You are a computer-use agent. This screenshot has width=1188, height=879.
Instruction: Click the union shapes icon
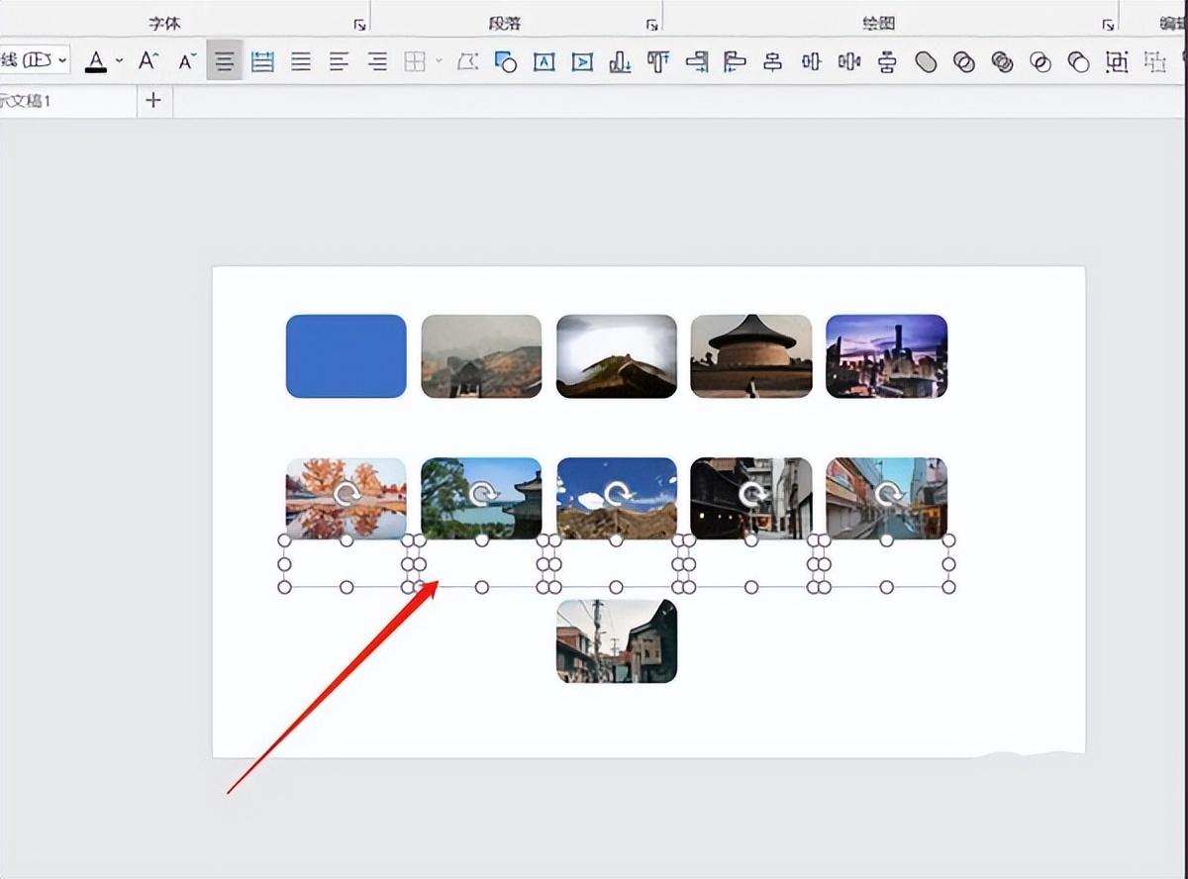926,62
